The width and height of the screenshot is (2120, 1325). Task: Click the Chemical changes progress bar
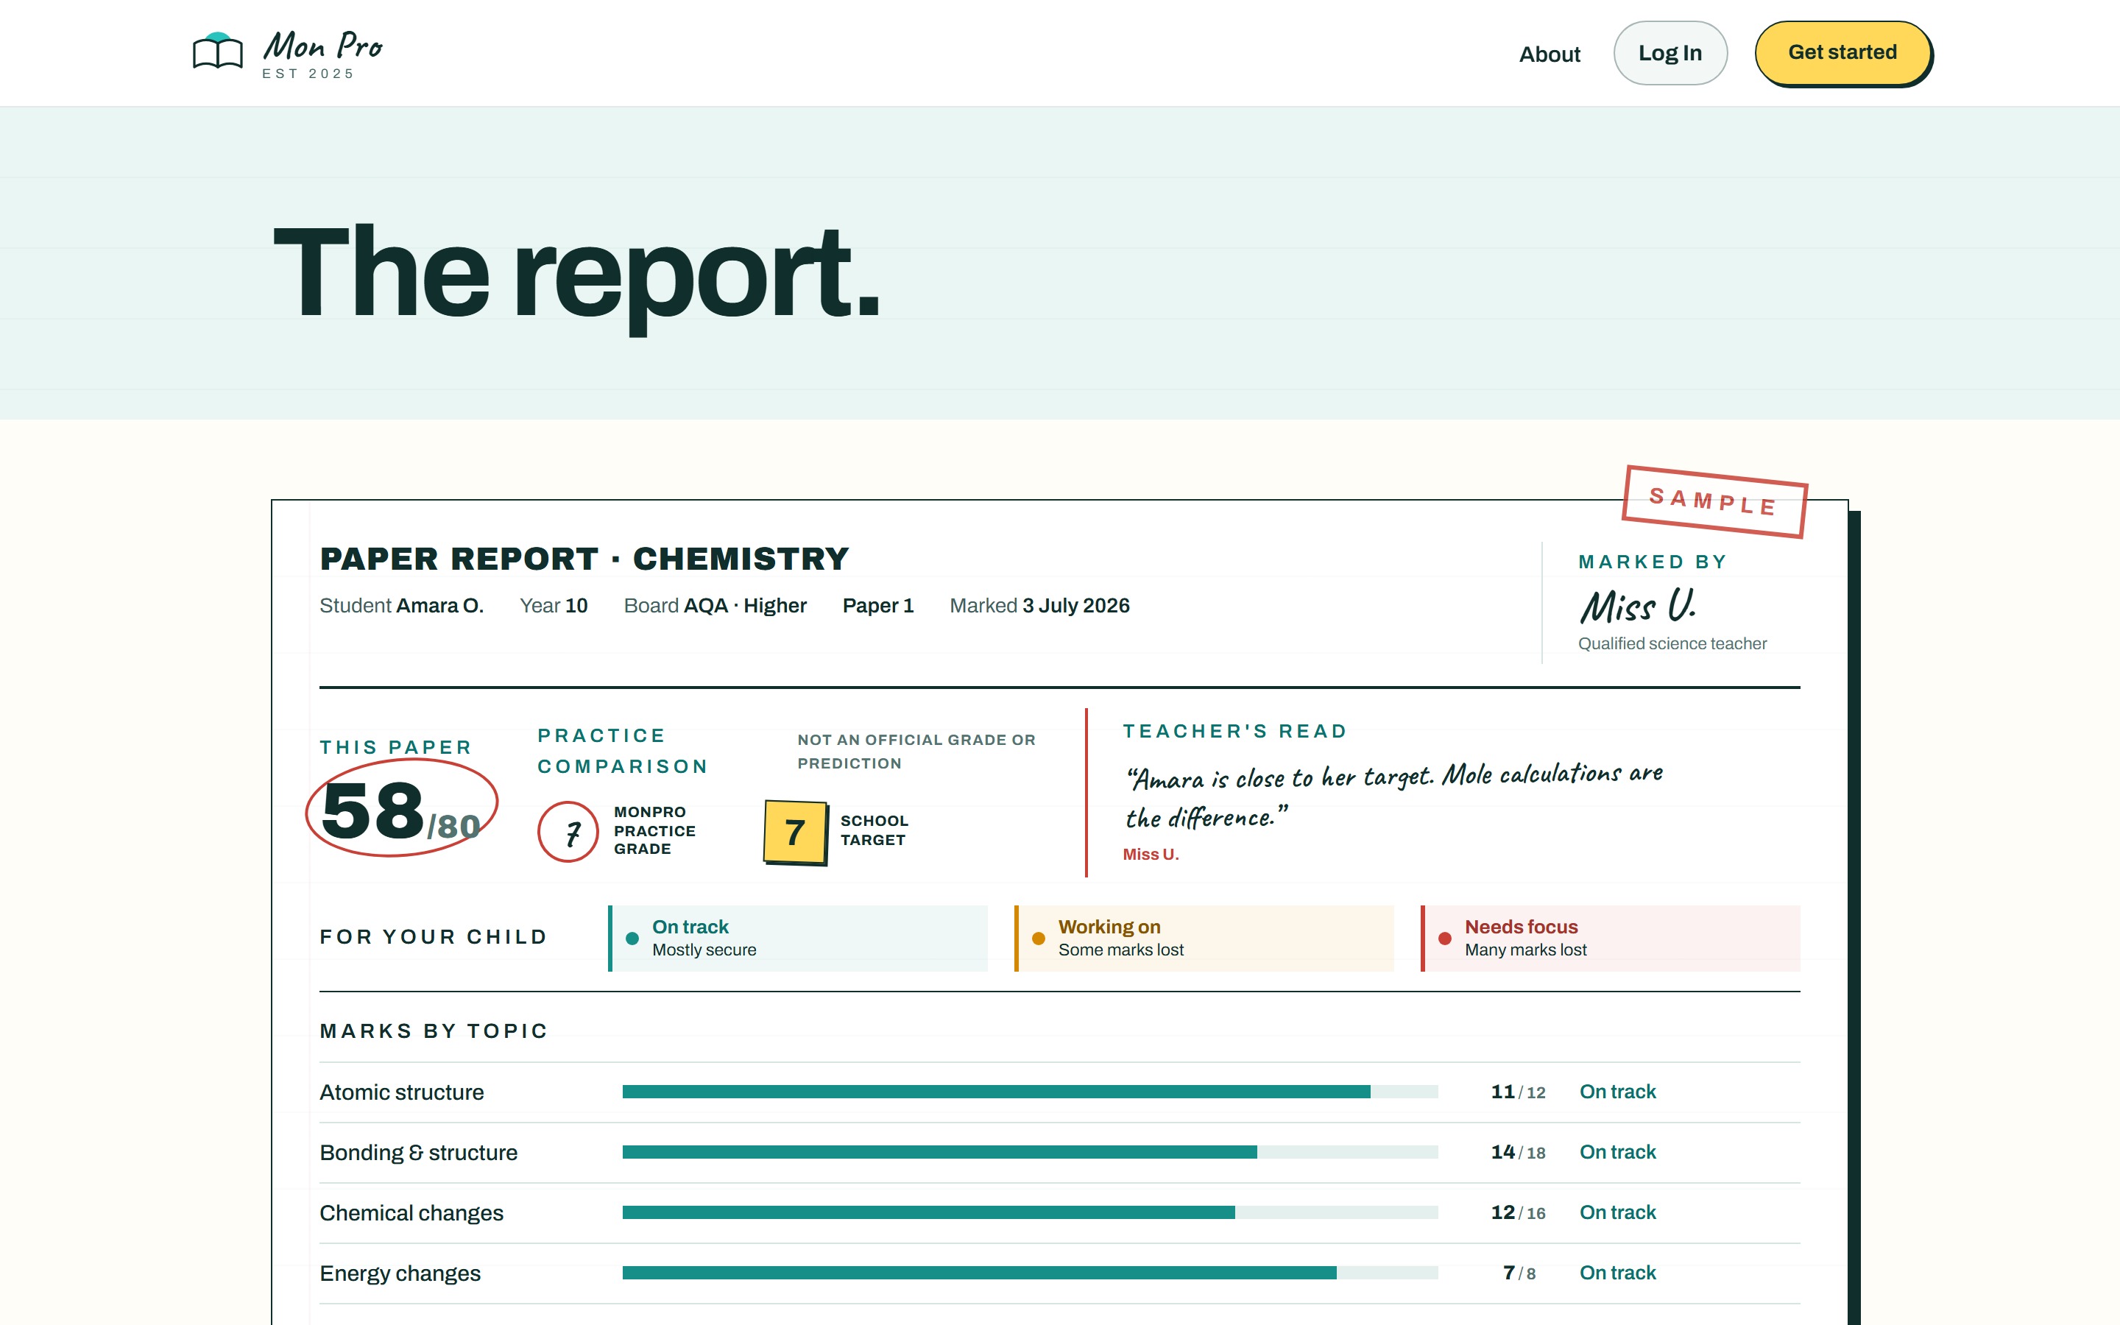(1031, 1213)
